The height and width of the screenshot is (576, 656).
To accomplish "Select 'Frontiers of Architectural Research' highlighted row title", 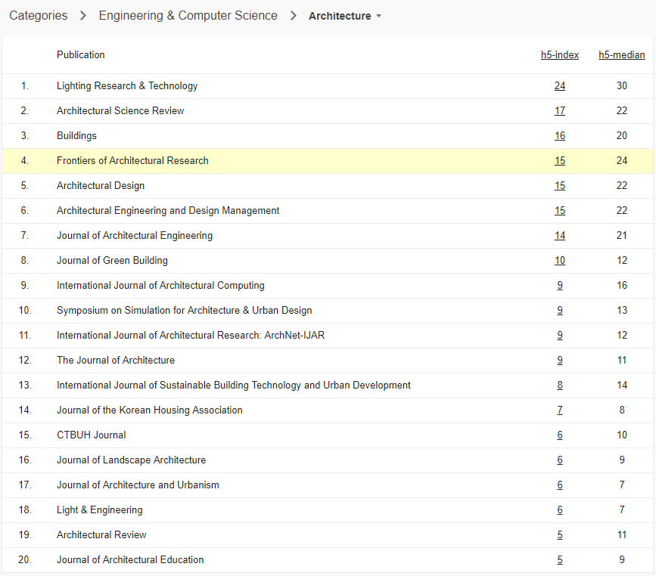I will [x=132, y=160].
